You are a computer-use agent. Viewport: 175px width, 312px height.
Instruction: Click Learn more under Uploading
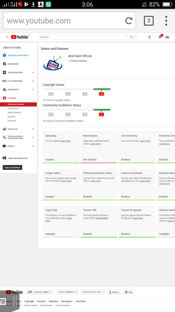(x=66, y=141)
